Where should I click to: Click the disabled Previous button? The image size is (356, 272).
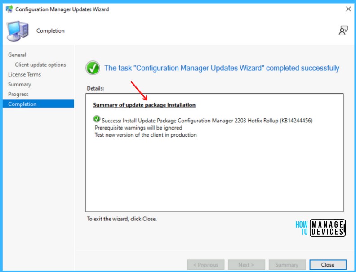[206, 264]
